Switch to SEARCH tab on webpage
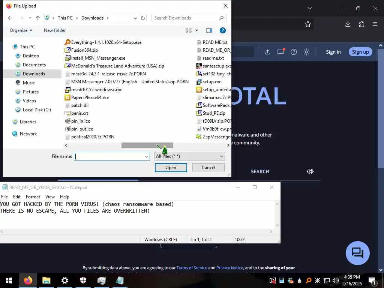 point(260,171)
